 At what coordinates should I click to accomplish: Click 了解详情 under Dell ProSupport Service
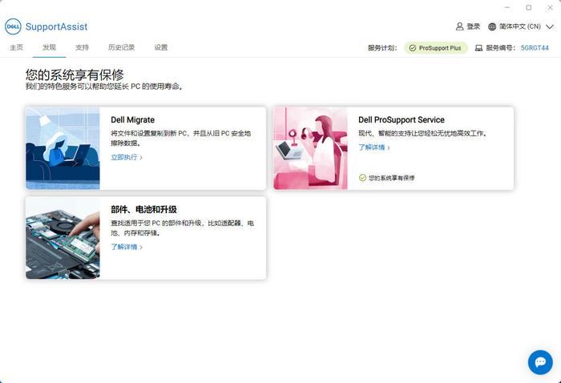[371, 147]
